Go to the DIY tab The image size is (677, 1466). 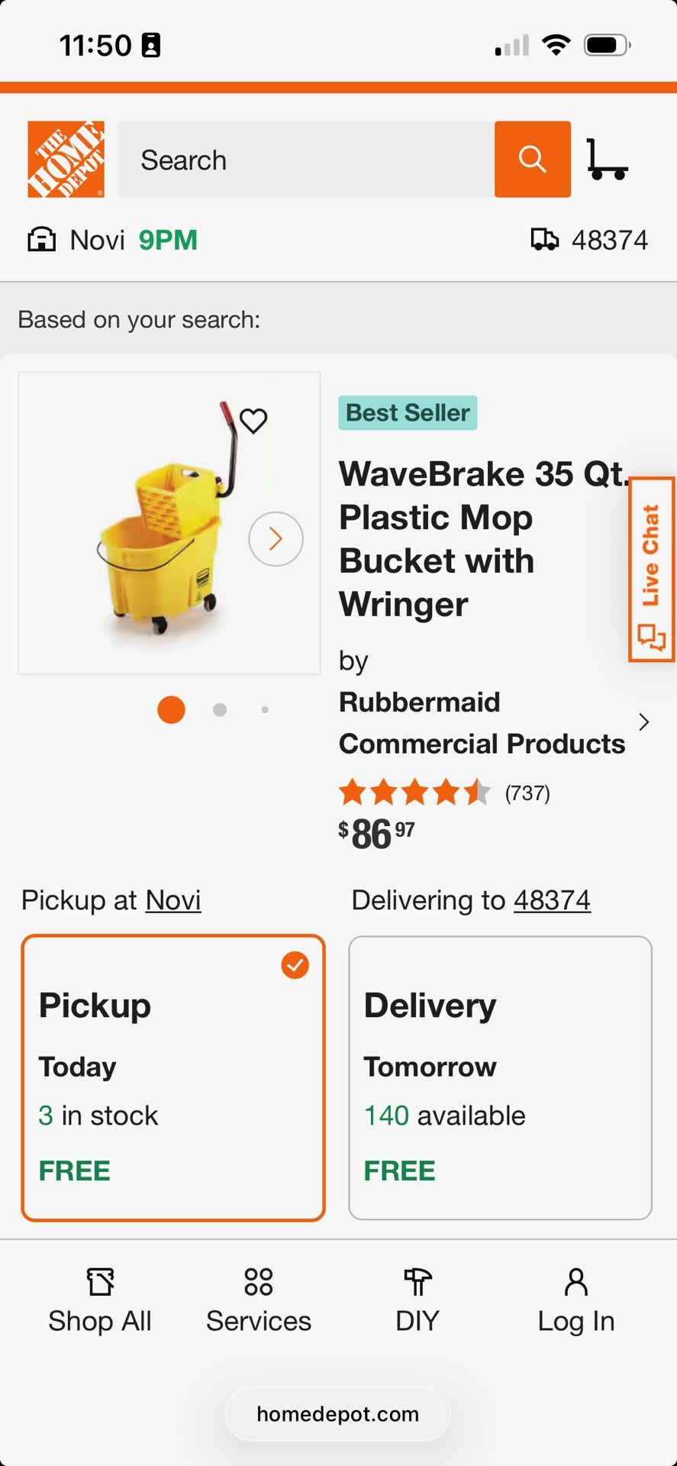[417, 1301]
